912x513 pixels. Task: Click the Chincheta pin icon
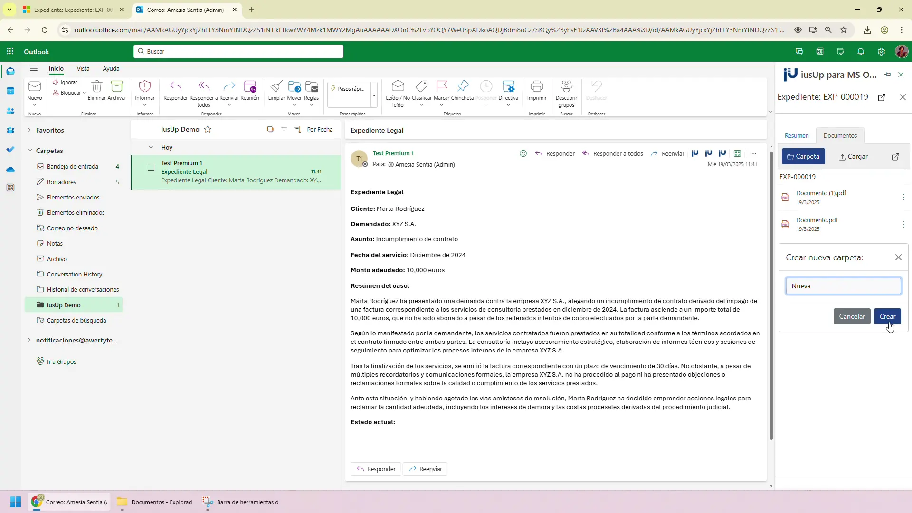(462, 87)
